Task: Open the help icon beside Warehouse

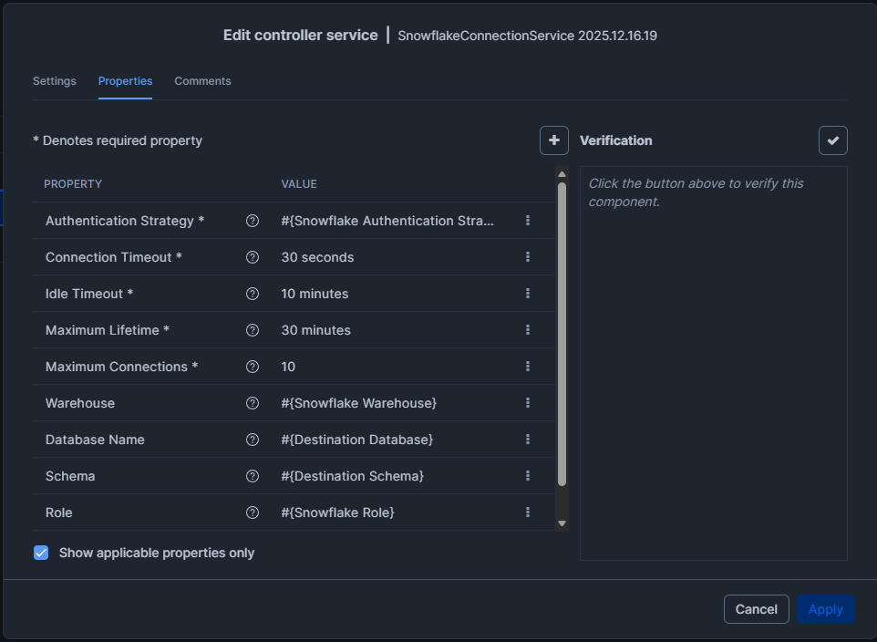Action: coord(253,403)
